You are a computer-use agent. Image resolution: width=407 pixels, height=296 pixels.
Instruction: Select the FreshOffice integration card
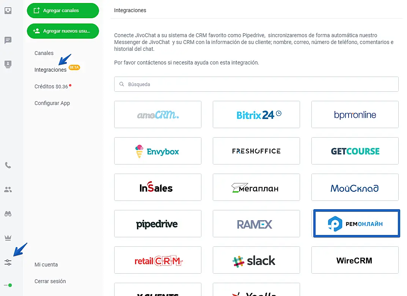(256, 151)
